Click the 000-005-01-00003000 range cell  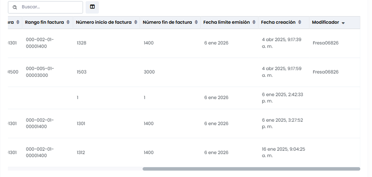[40, 72]
